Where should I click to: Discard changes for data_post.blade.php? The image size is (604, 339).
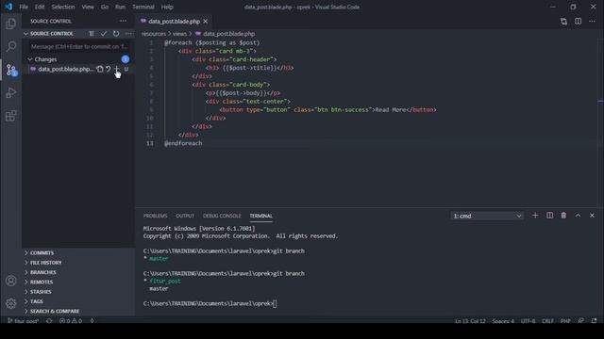click(109, 69)
